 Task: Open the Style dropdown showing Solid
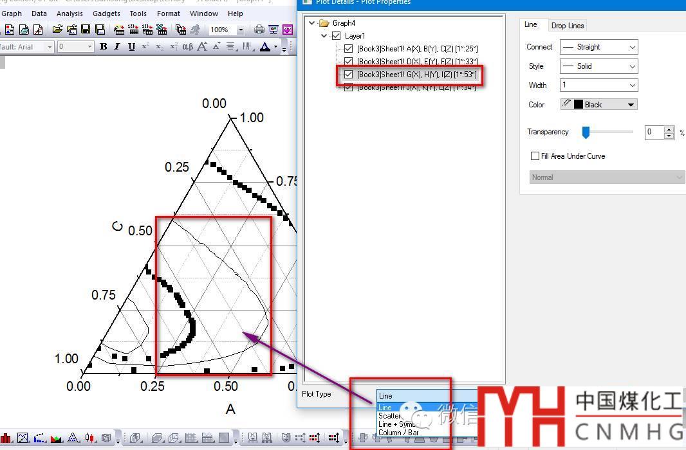point(598,66)
